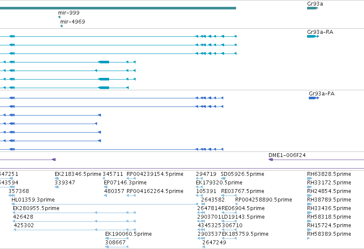Select the 306710 EST label
Viewport: 364px width, 249px height.
(232, 225)
